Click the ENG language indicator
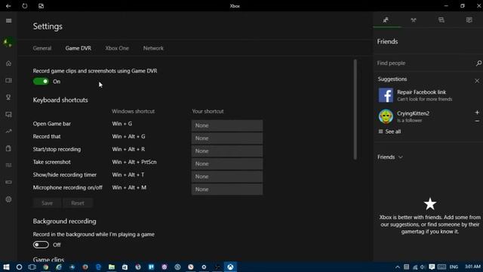 454,267
